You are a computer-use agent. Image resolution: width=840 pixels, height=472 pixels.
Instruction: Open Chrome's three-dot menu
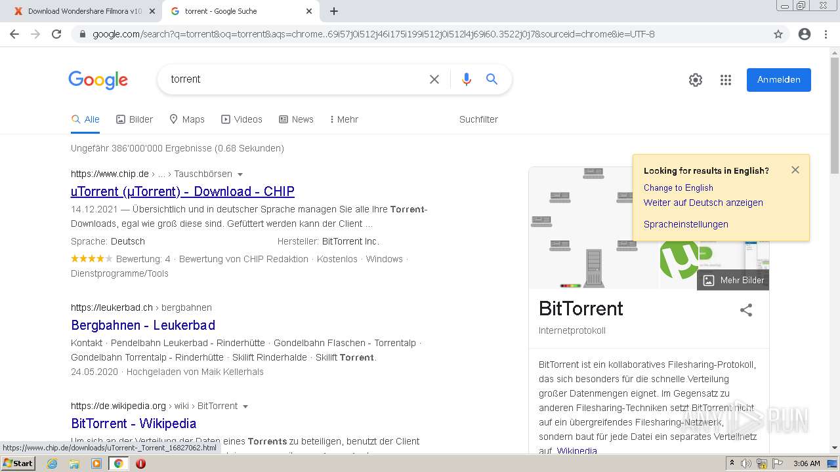(826, 34)
